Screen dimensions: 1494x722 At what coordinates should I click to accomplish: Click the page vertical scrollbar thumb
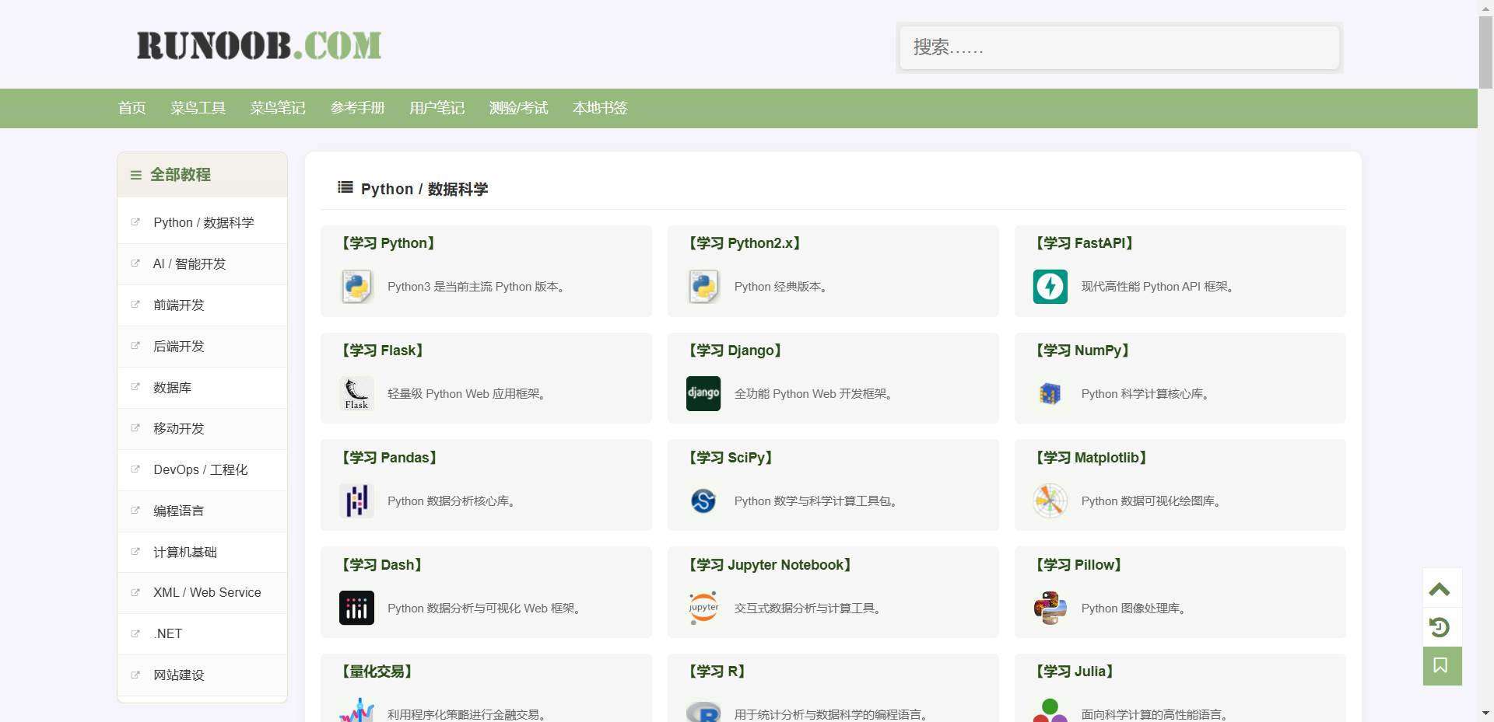[x=1485, y=51]
